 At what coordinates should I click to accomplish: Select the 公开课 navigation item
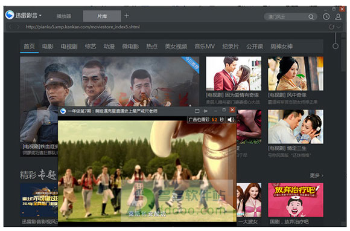click(x=255, y=47)
